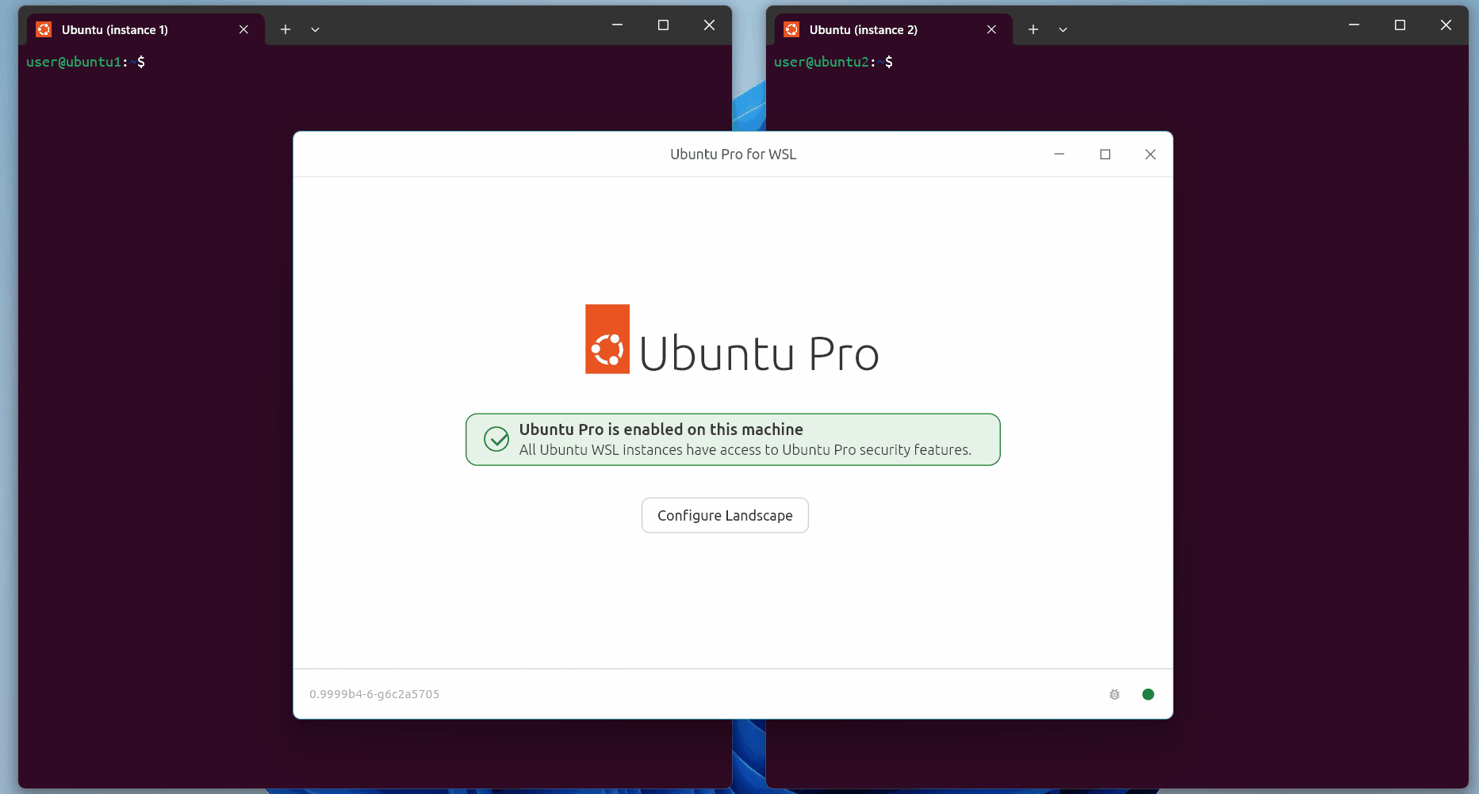
Task: Click the 'Ubuntu Pro for WSL' window title
Action: point(733,154)
